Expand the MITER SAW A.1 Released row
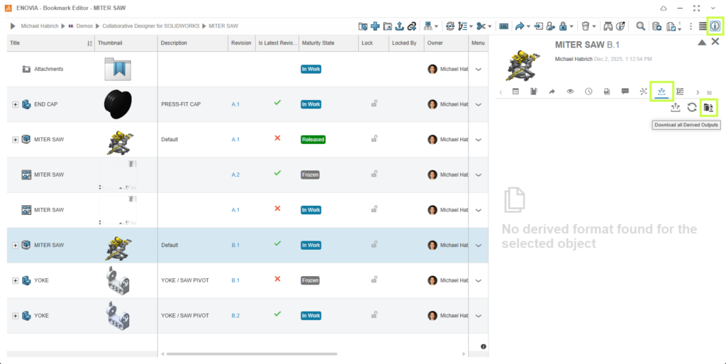Screen dimensions: 726x364 (16, 140)
